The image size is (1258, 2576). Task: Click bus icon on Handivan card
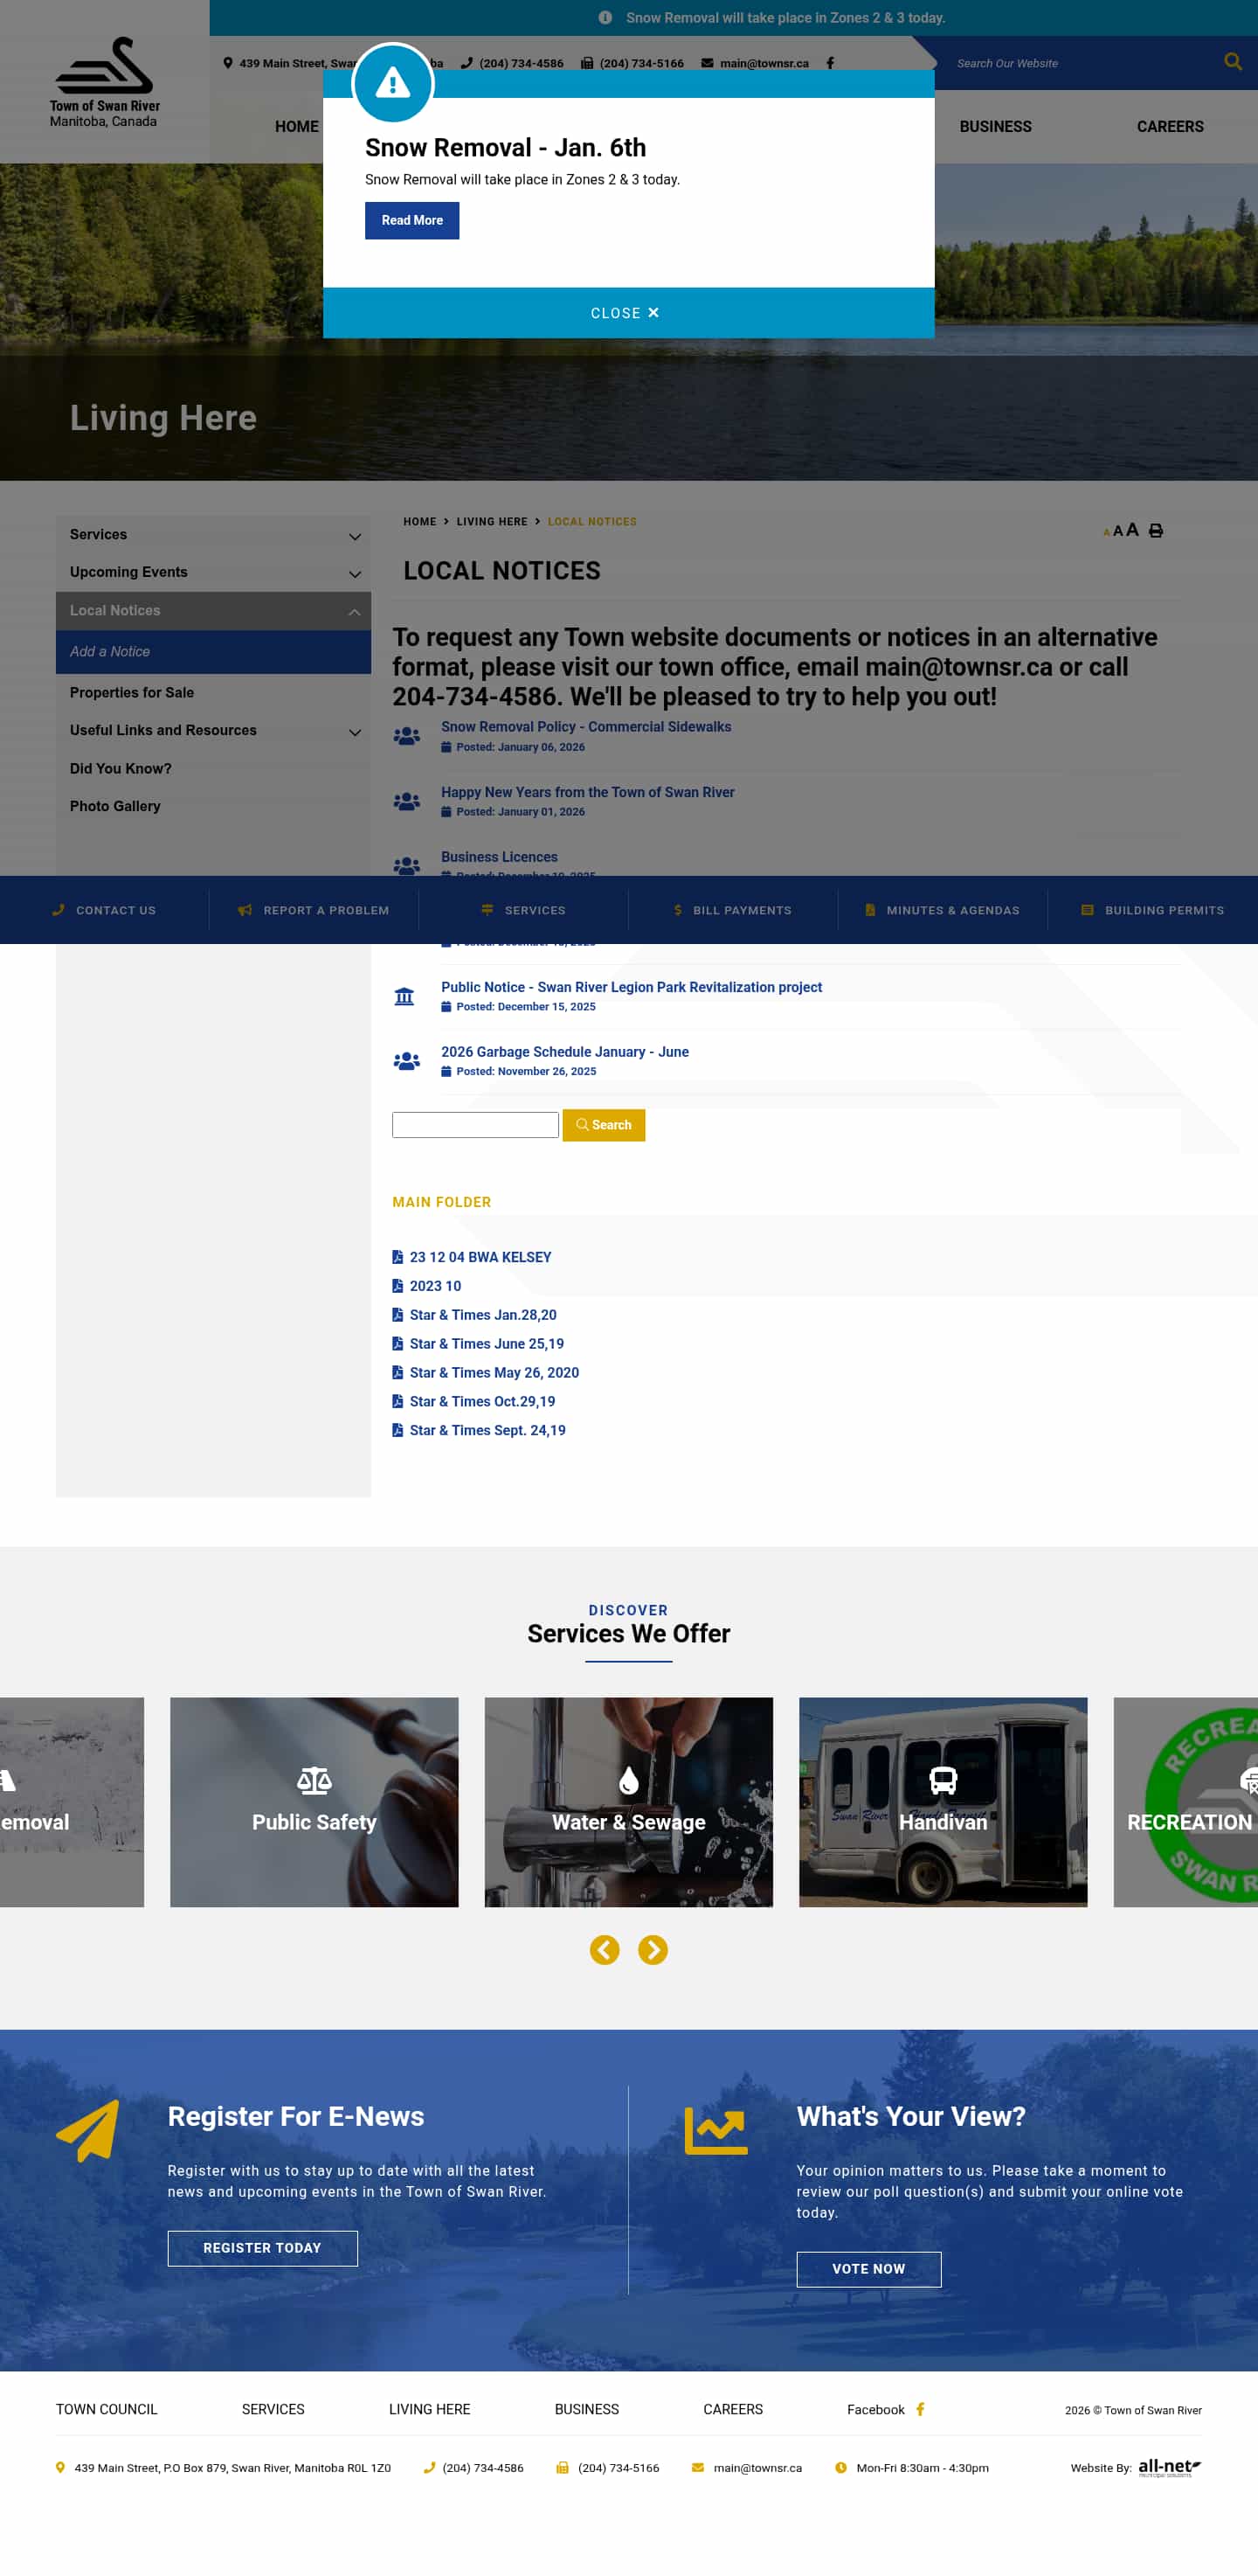943,1780
